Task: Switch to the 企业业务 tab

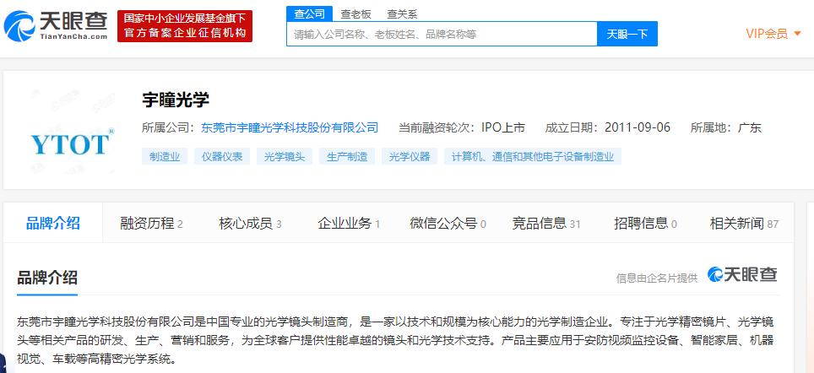Action: [349, 224]
